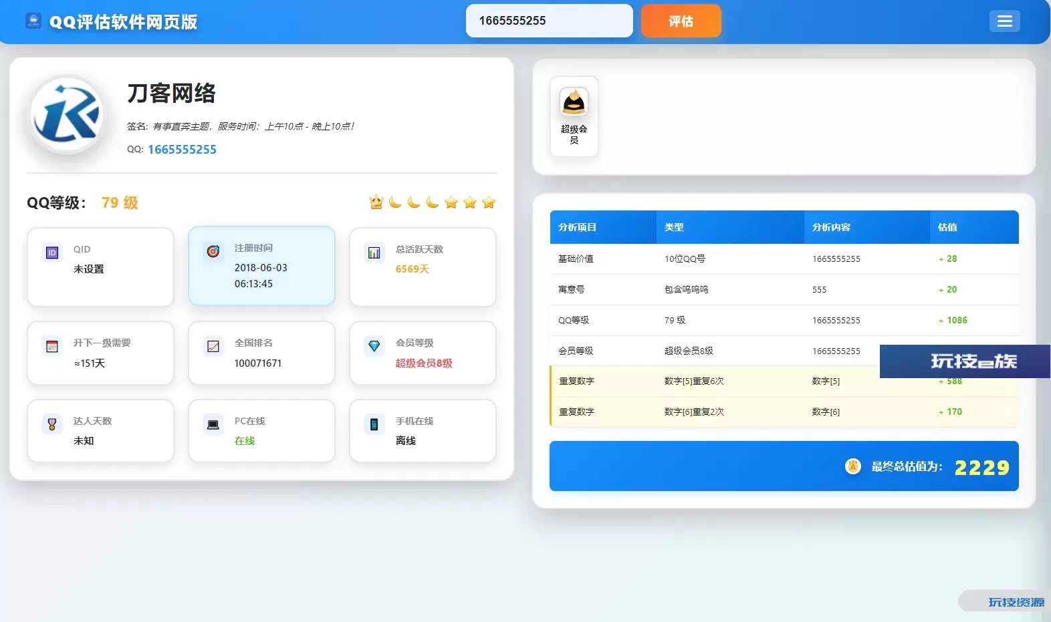
Task: Open the hamburger menu button
Action: [x=1004, y=21]
